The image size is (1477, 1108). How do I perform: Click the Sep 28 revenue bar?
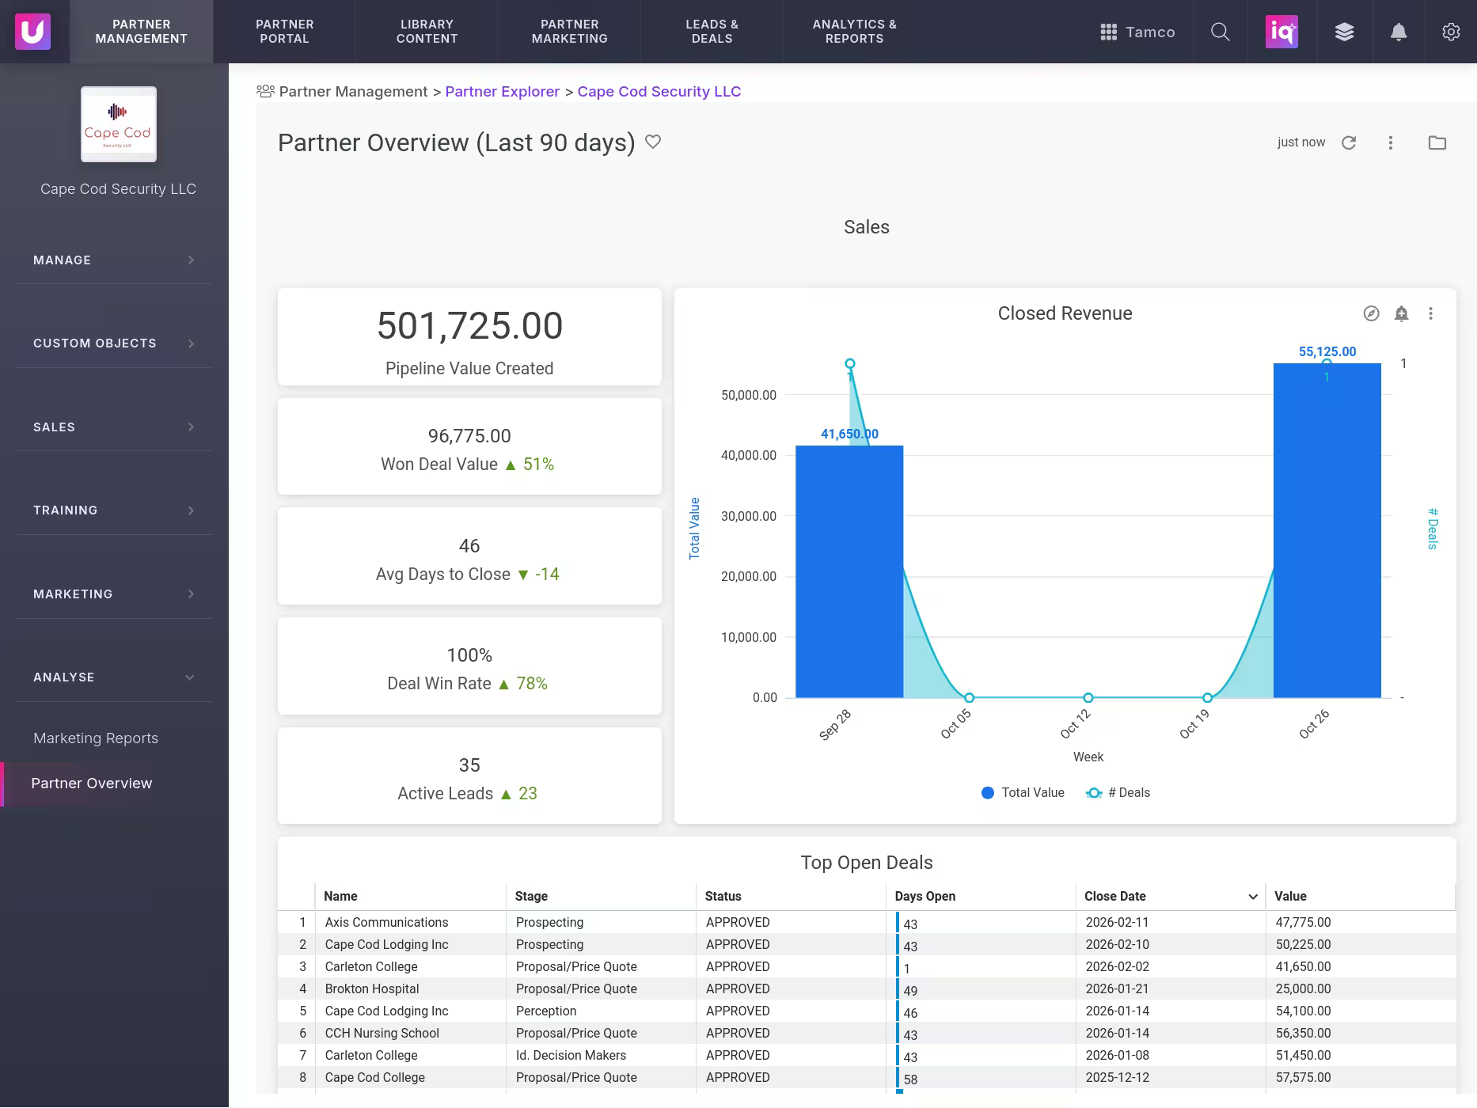849,571
